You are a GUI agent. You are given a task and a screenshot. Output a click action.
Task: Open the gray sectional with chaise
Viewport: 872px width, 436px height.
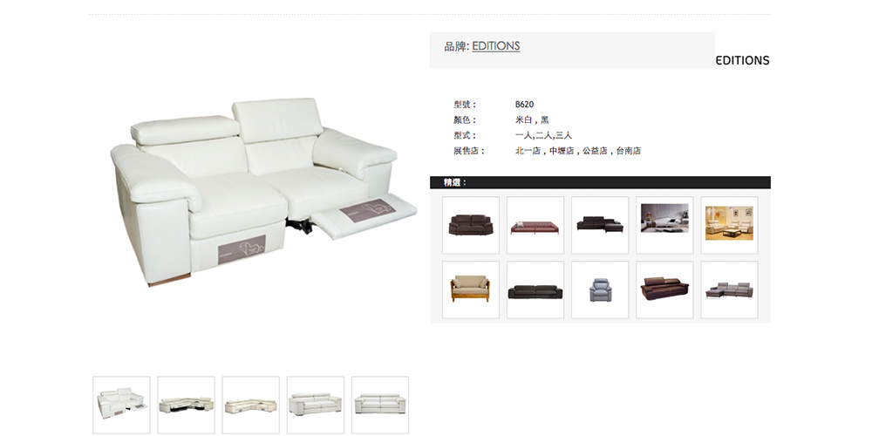(729, 290)
